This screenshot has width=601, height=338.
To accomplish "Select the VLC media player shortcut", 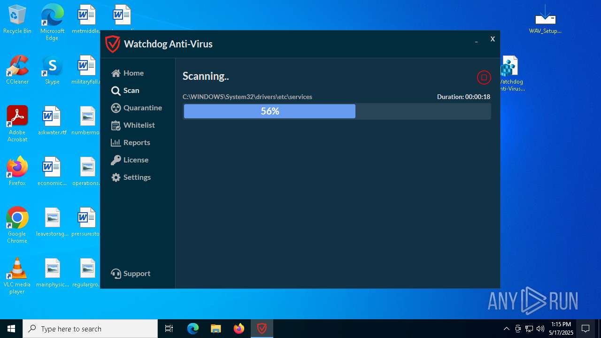I will (17, 276).
